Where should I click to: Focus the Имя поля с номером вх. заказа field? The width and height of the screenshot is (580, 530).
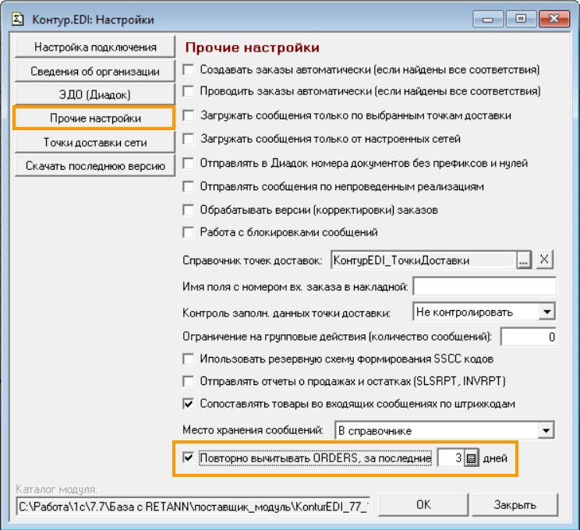(485, 286)
